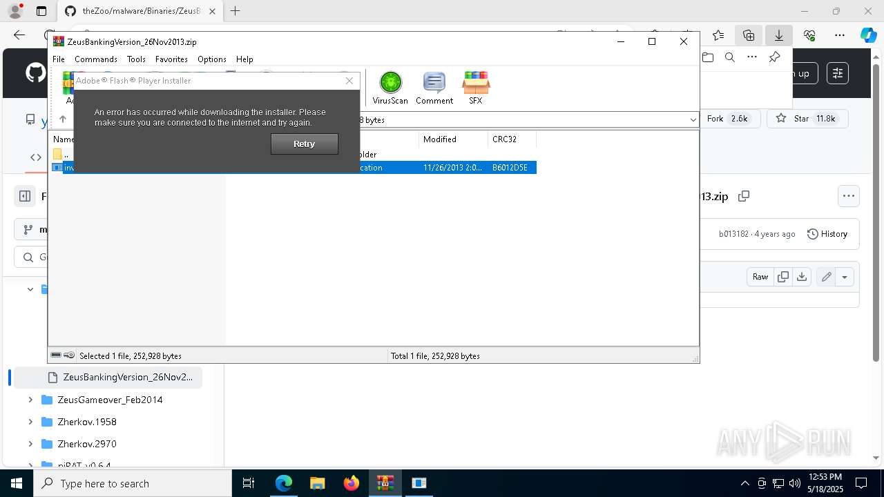Click the Comment icon in WinRAR toolbar
Image resolution: width=884 pixels, height=497 pixels.
pyautogui.click(x=434, y=88)
